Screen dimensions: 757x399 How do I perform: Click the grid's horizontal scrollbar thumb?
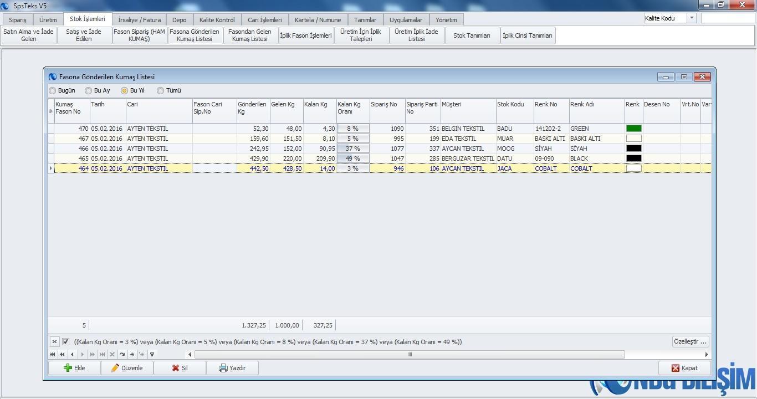point(410,355)
